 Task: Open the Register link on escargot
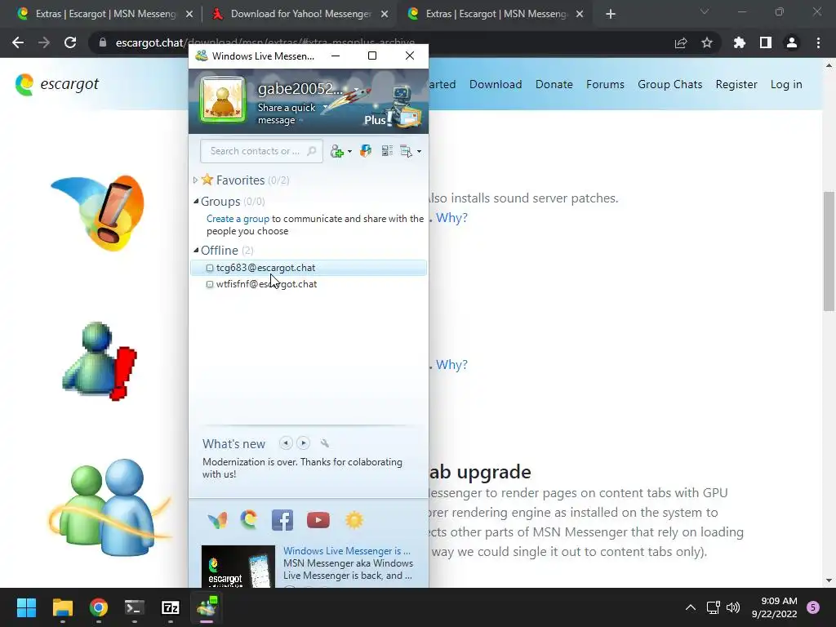[736, 84]
